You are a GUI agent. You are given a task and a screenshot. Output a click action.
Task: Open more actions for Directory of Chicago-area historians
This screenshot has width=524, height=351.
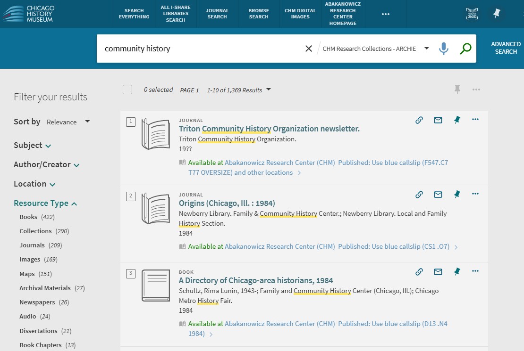coord(475,271)
